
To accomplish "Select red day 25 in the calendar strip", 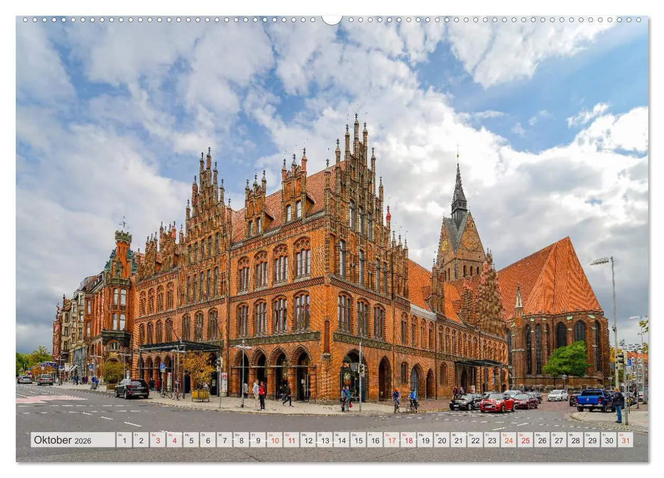I will (525, 440).
